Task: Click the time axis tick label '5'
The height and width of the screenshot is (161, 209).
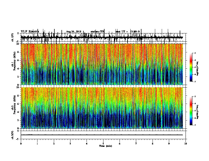Action: [x=103, y=144]
